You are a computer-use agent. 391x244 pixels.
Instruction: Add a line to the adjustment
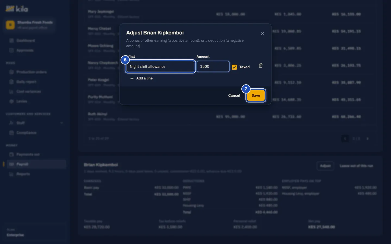(x=141, y=78)
